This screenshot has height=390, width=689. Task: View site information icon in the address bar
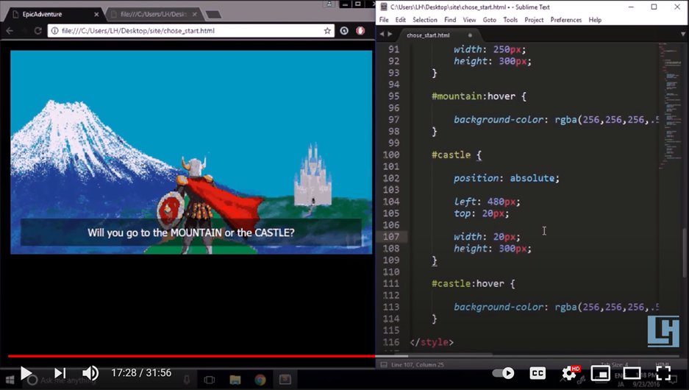coord(55,31)
